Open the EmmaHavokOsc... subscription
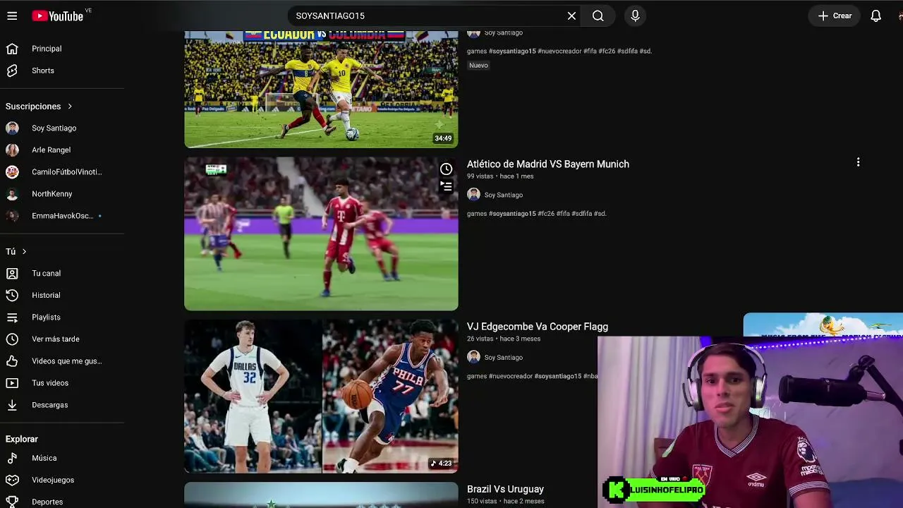The height and width of the screenshot is (508, 903). coord(62,216)
